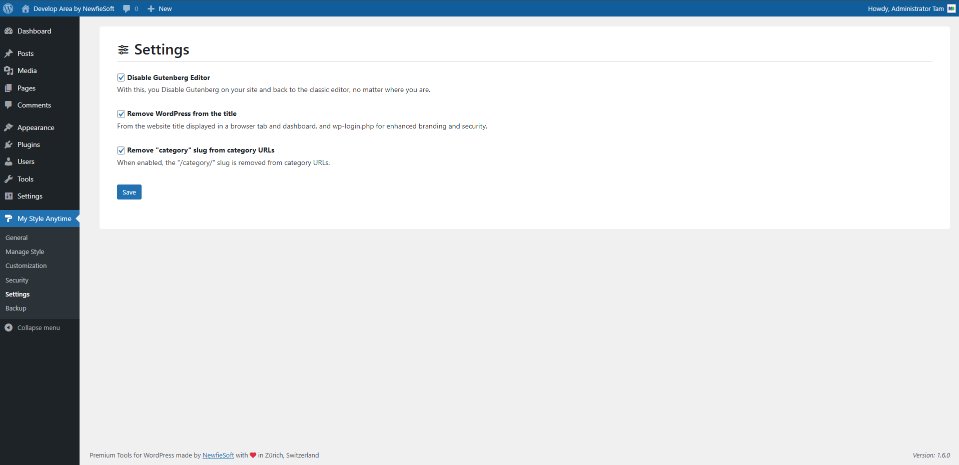Click the comment count 0 in admin bar
959x465 pixels.
click(137, 8)
